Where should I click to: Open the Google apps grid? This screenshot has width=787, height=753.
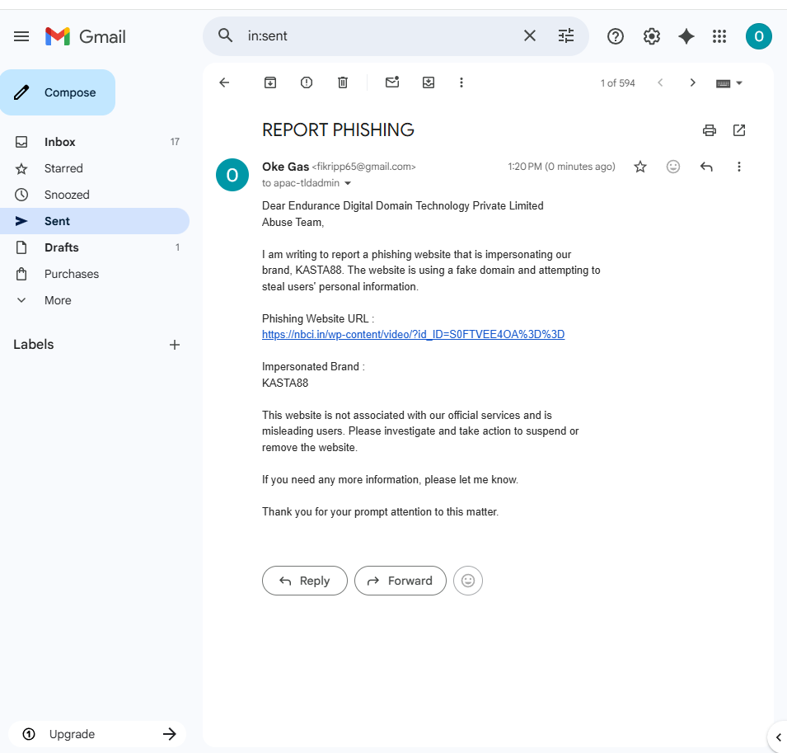(x=719, y=36)
